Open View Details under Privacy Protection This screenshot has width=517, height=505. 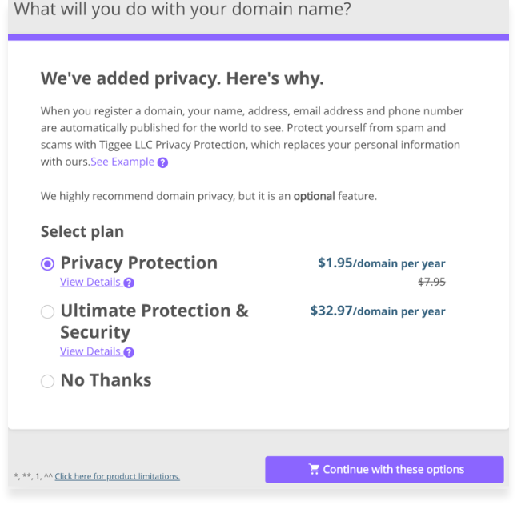click(90, 282)
